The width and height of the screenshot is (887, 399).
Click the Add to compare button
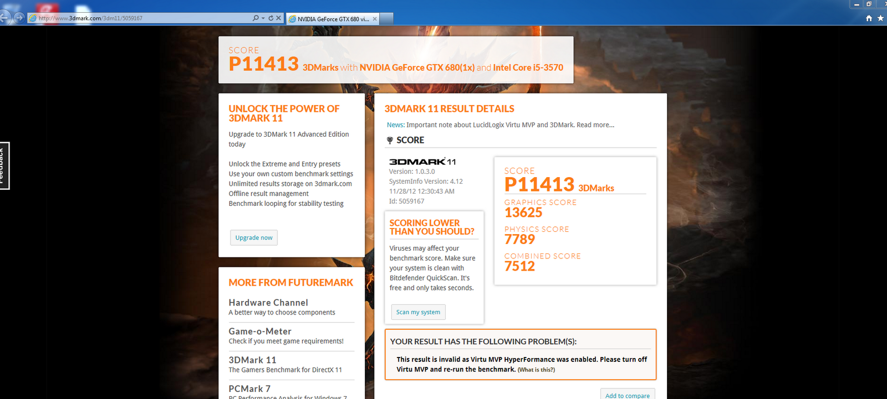[x=627, y=395]
